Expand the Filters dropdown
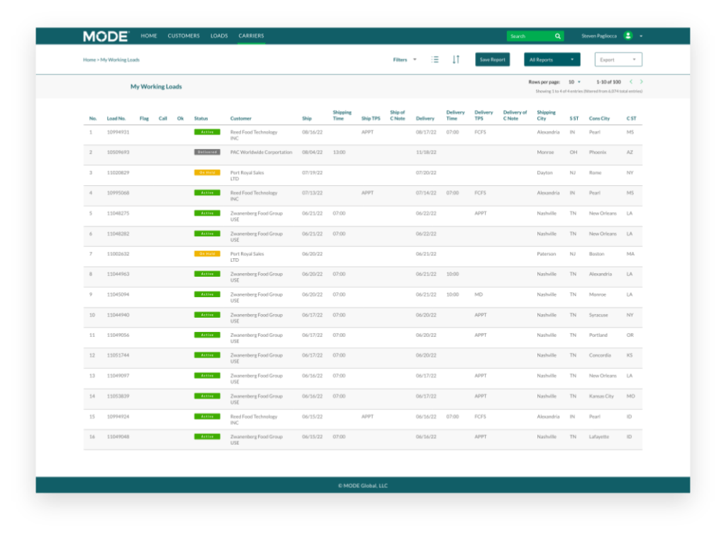Viewport: 726px width, 537px height. pyautogui.click(x=405, y=60)
